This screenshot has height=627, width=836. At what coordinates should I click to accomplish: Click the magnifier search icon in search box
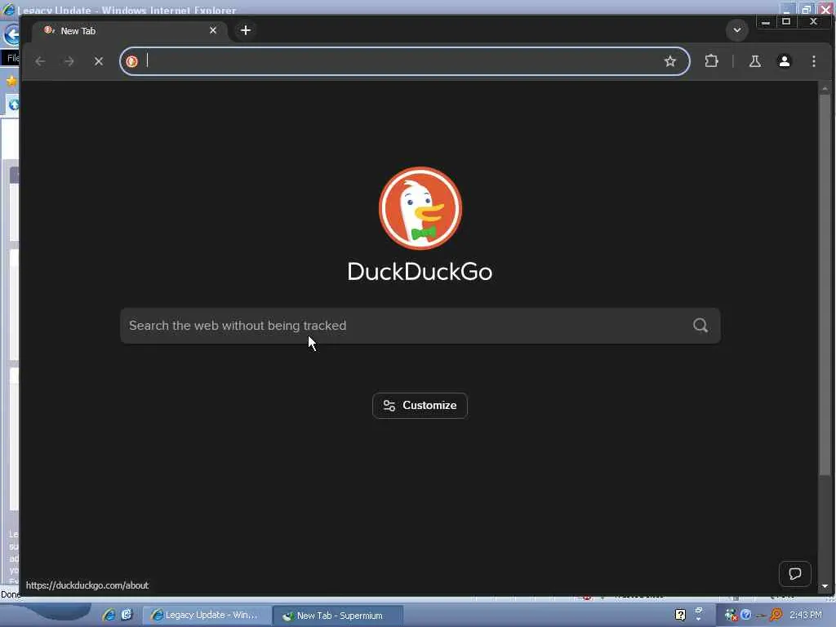pyautogui.click(x=700, y=325)
